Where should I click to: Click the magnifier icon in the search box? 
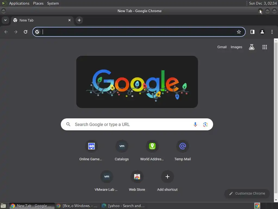(x=68, y=124)
